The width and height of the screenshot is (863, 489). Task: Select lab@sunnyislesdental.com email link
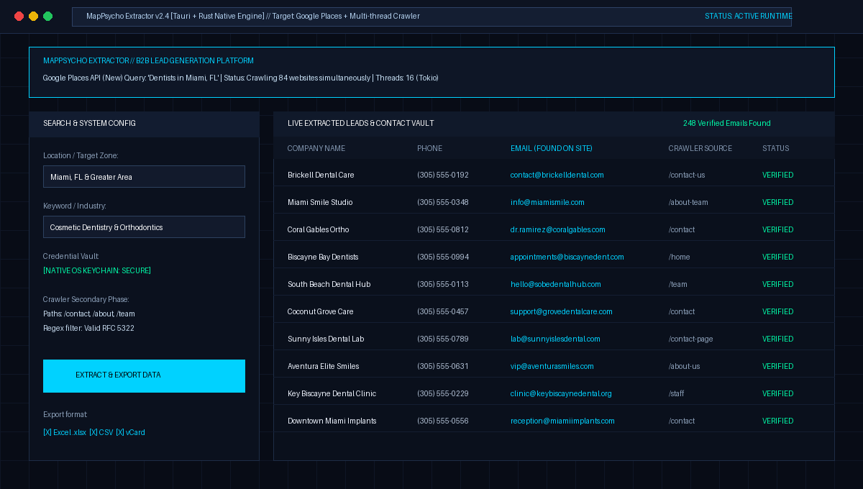coord(555,339)
